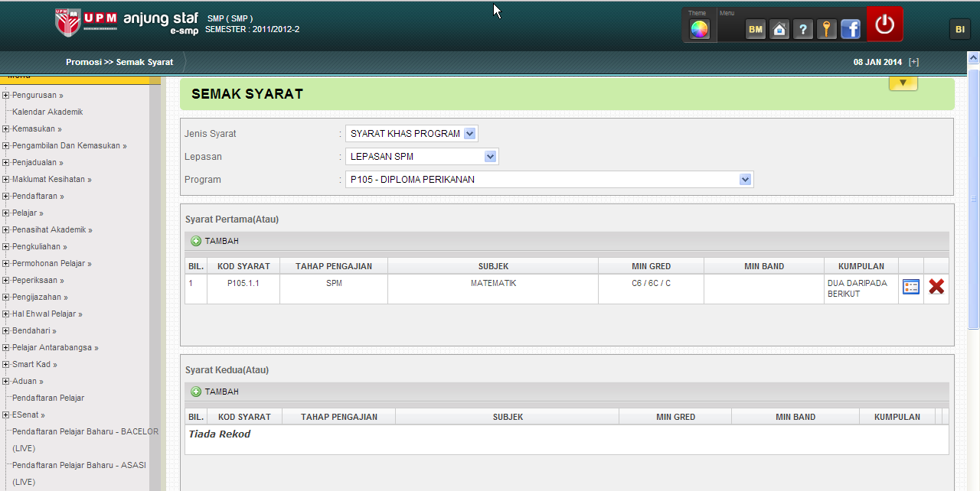The image size is (980, 491).
Task: Click the page vertical scrollbar thumb
Action: pyautogui.click(x=974, y=199)
